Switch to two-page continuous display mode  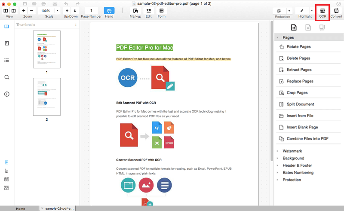tap(6, 188)
